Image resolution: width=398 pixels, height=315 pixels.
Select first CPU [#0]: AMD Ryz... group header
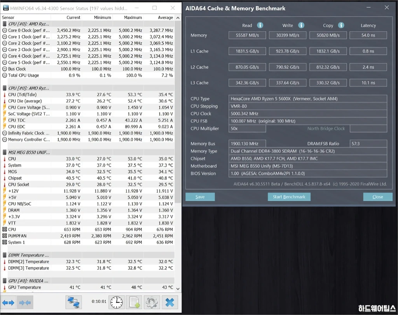pos(87,24)
